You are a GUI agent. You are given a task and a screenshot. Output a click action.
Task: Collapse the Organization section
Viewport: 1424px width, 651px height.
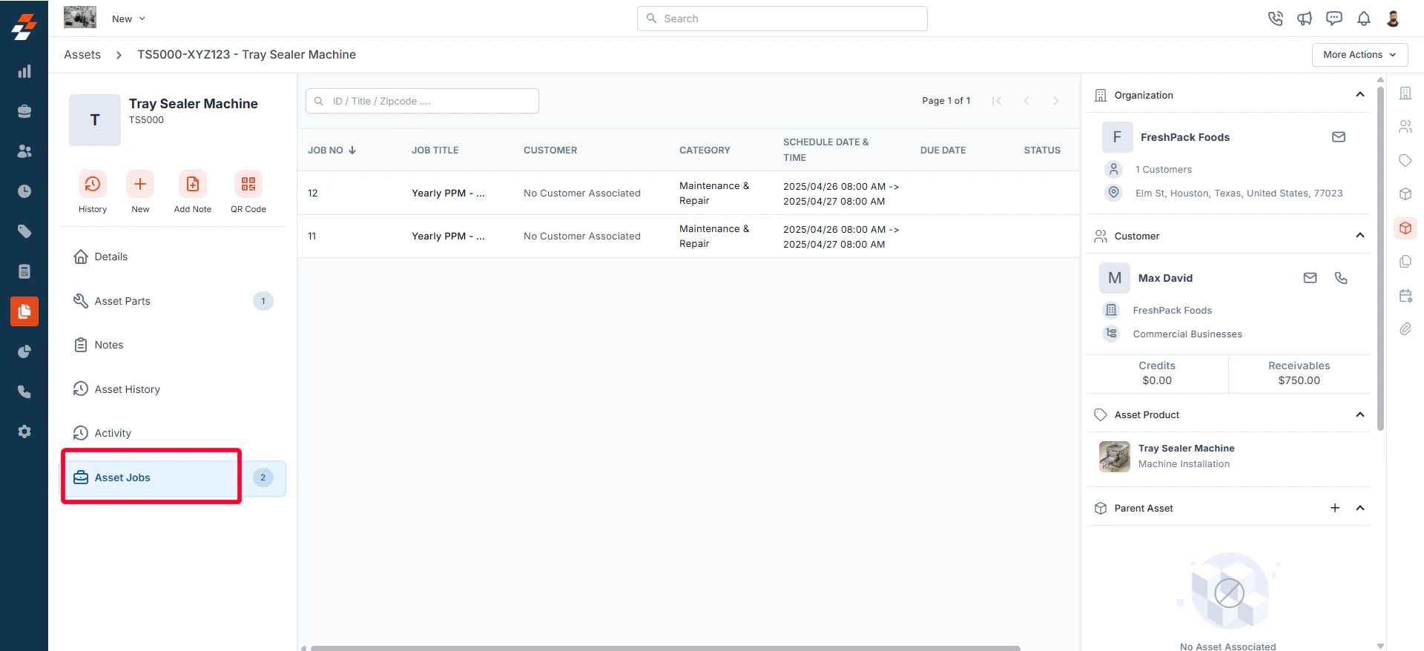coord(1360,95)
